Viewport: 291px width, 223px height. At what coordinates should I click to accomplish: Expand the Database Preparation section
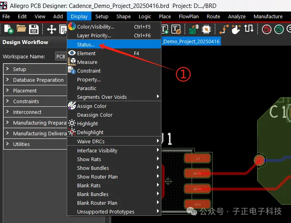point(8,80)
